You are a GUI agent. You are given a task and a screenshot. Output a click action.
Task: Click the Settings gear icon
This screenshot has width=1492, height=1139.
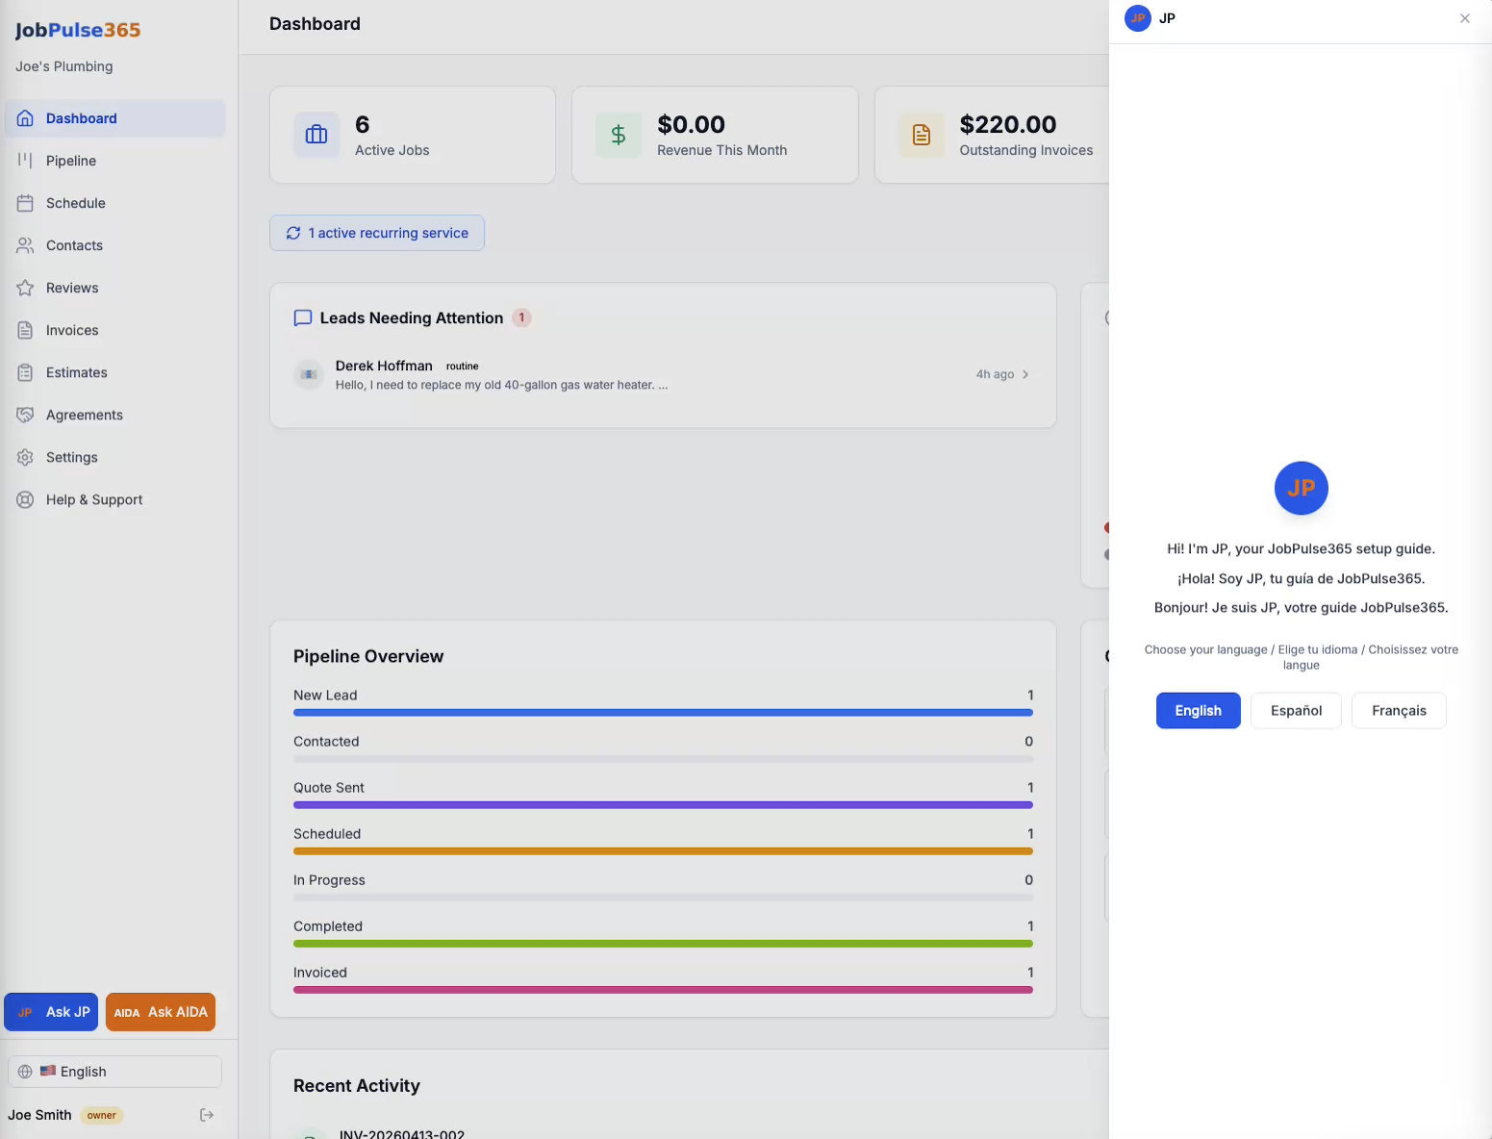click(25, 457)
